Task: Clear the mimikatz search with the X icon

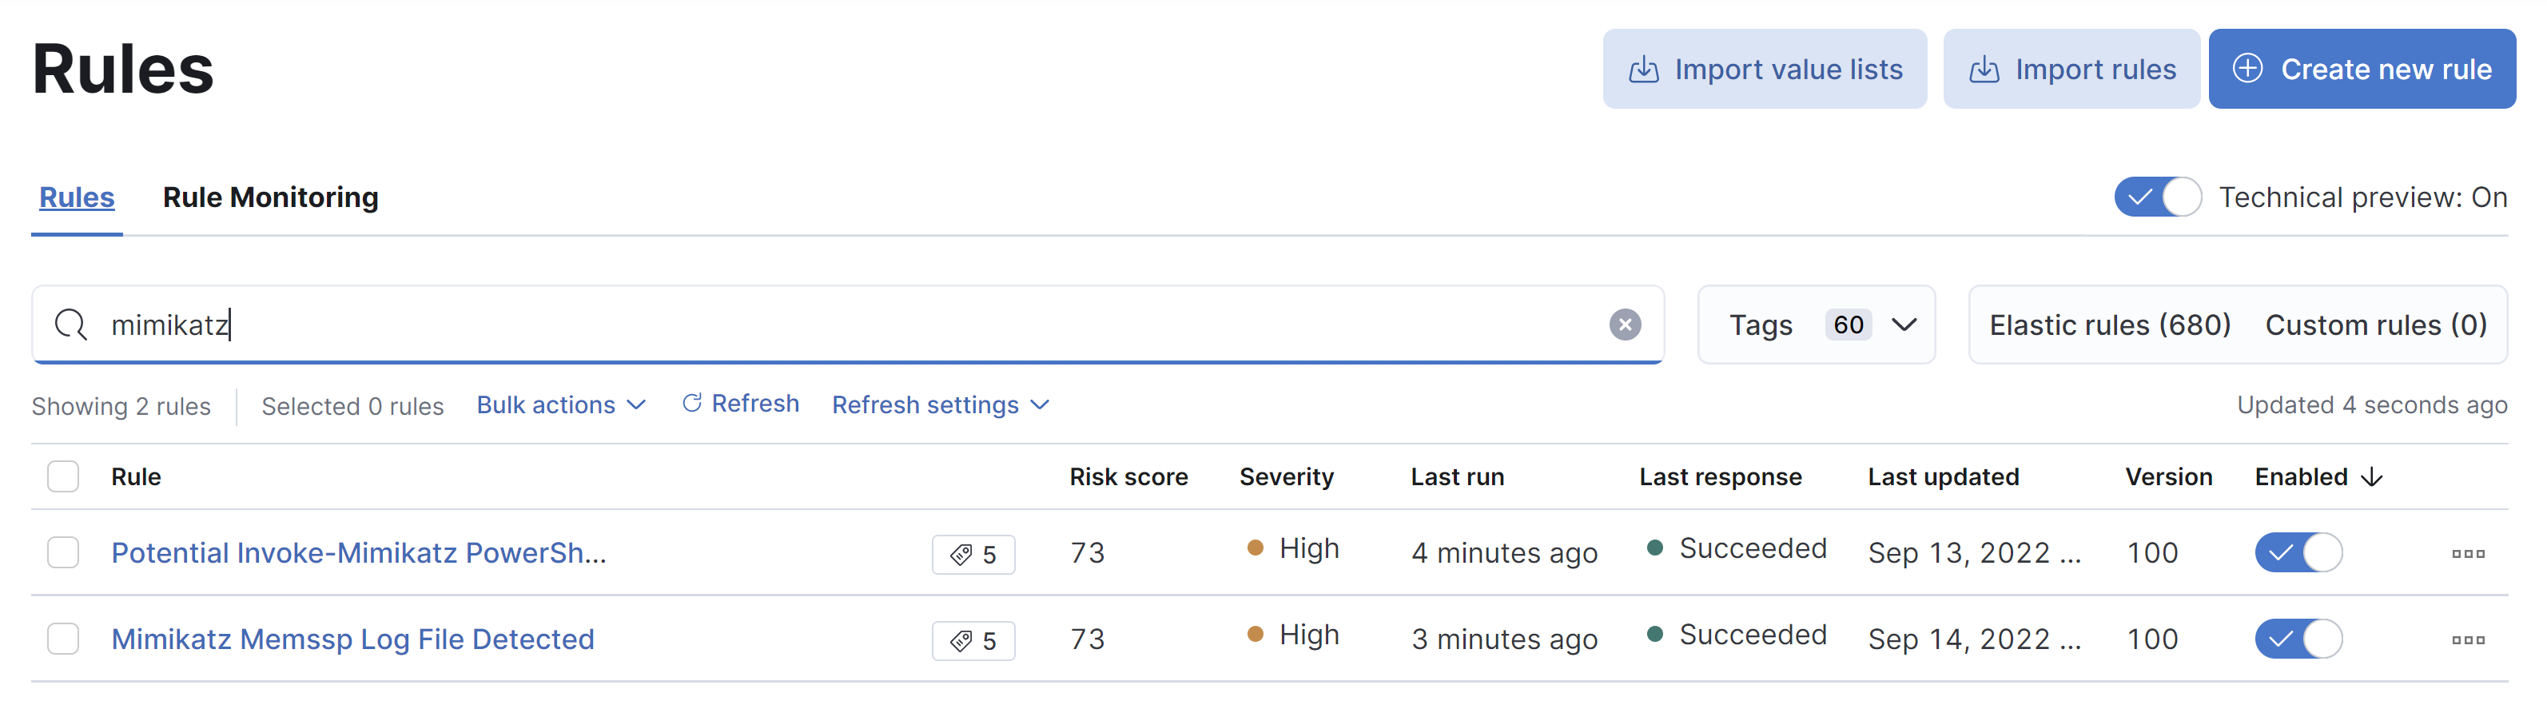Action: pos(1626,325)
